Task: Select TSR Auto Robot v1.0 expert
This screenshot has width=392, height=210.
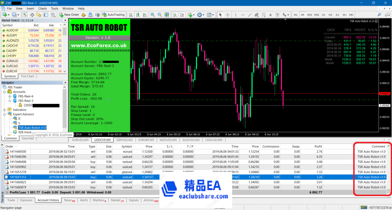Action: click(x=32, y=128)
